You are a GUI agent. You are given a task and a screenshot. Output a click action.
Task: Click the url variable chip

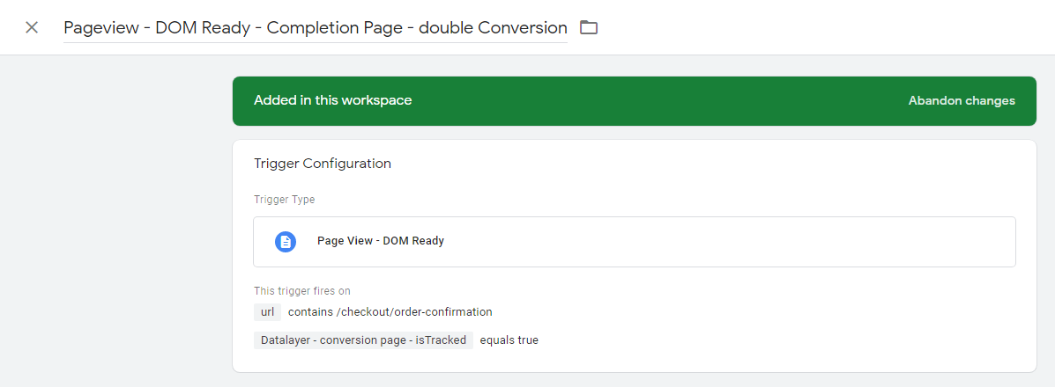pos(267,311)
